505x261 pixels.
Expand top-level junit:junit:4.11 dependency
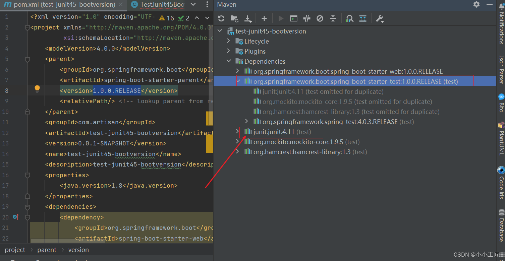(238, 132)
